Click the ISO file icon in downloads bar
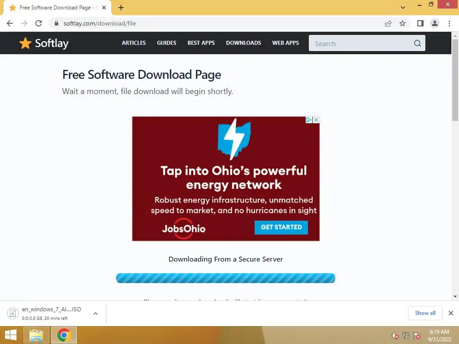 pos(13,313)
